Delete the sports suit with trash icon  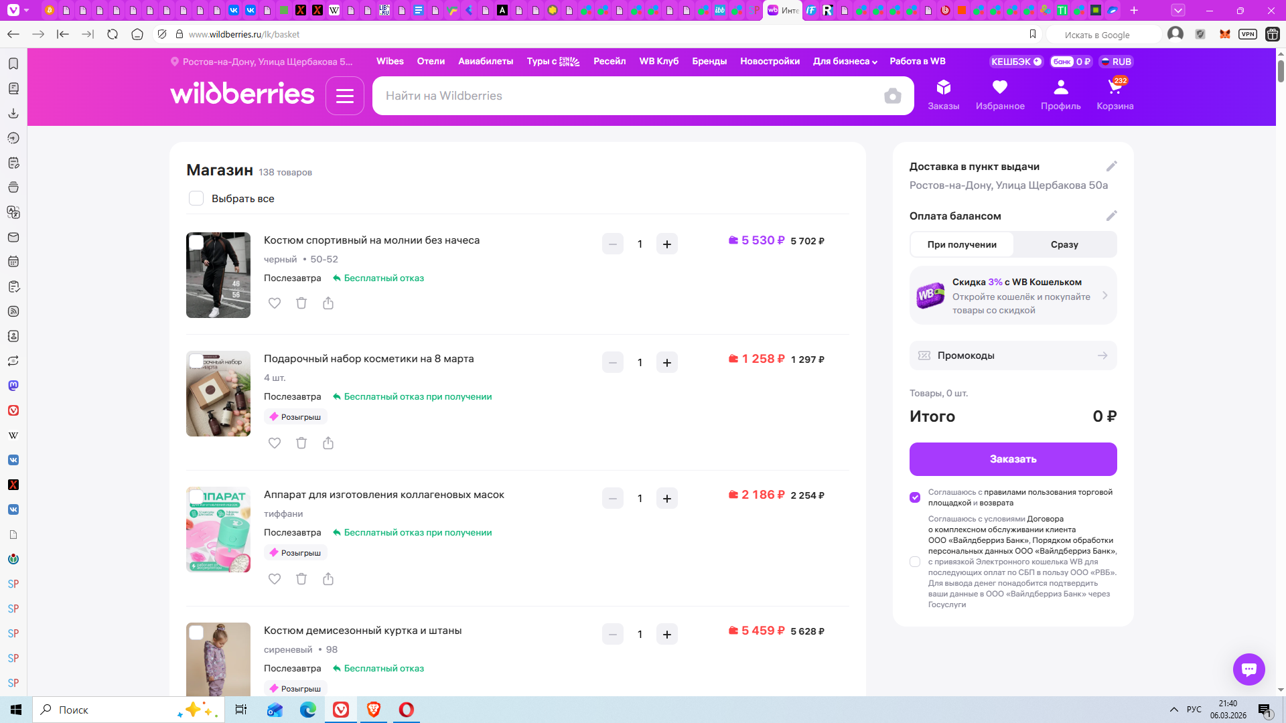point(301,303)
